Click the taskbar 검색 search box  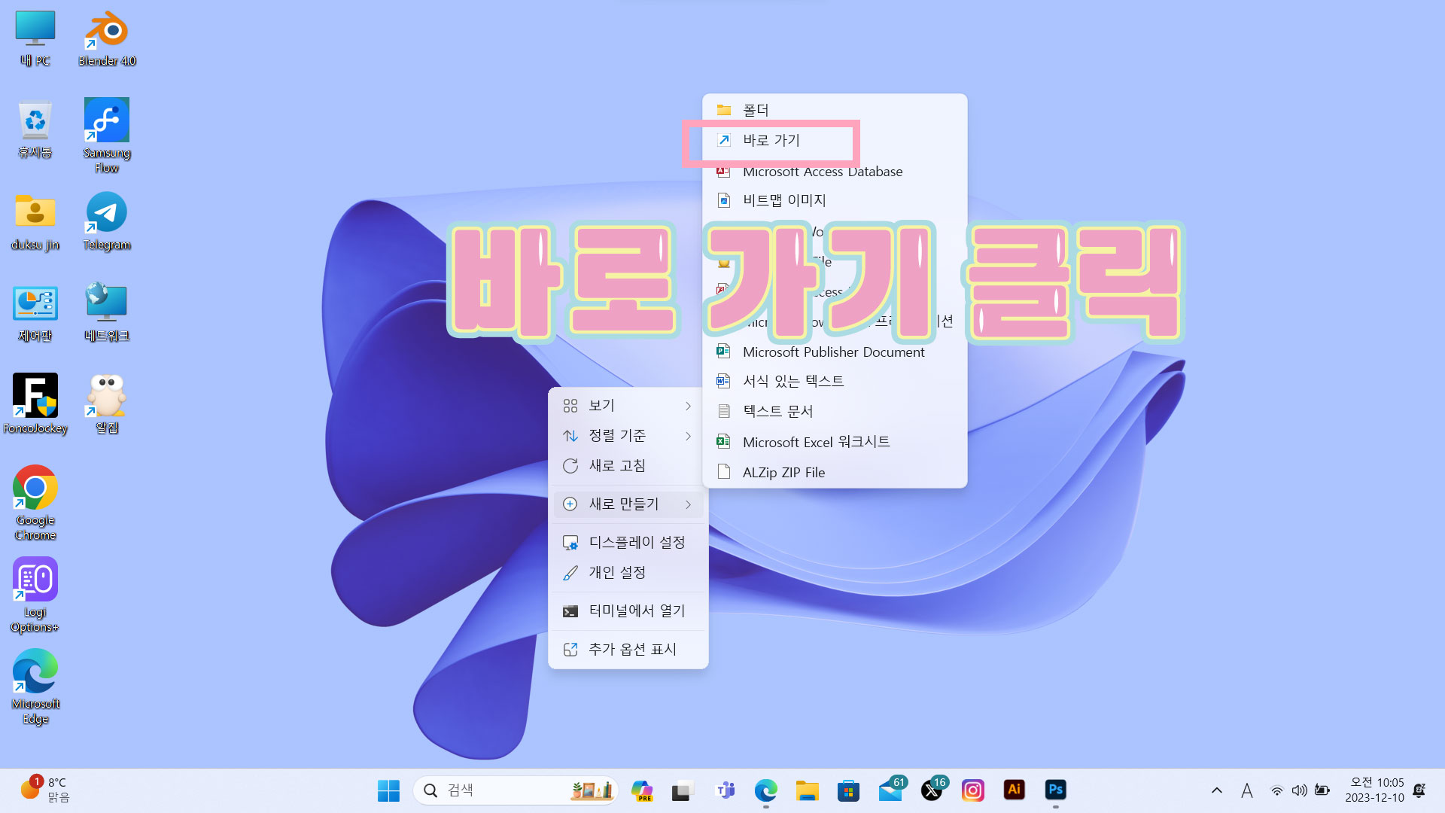pos(497,790)
